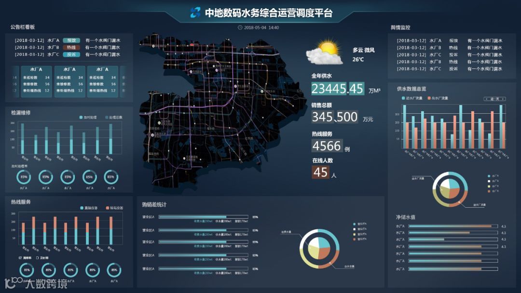Click the blue platform logo icon in the header

tap(195, 13)
